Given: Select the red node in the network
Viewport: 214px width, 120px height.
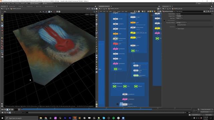Looking at the screenshot, I should 115,44.
